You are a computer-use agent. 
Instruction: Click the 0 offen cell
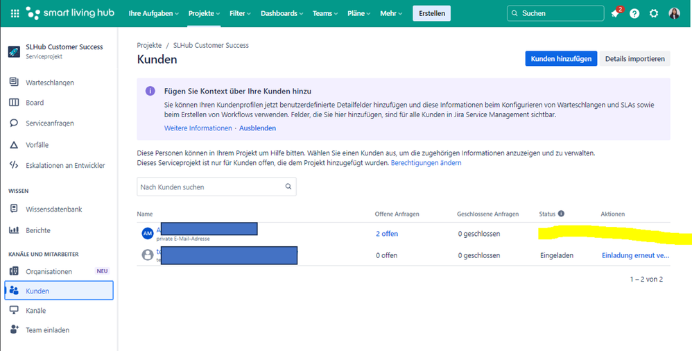coord(387,255)
